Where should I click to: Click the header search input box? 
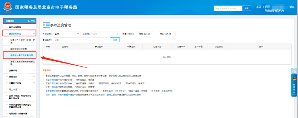[228, 9]
